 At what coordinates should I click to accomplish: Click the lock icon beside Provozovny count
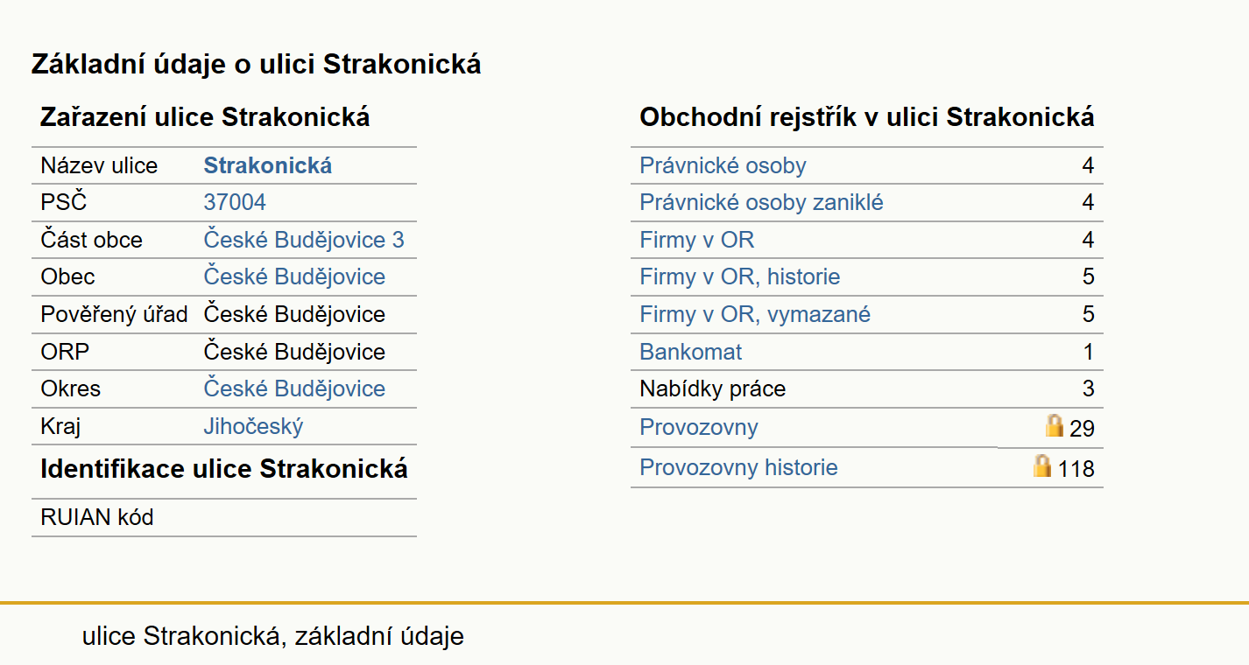[x=1055, y=426]
